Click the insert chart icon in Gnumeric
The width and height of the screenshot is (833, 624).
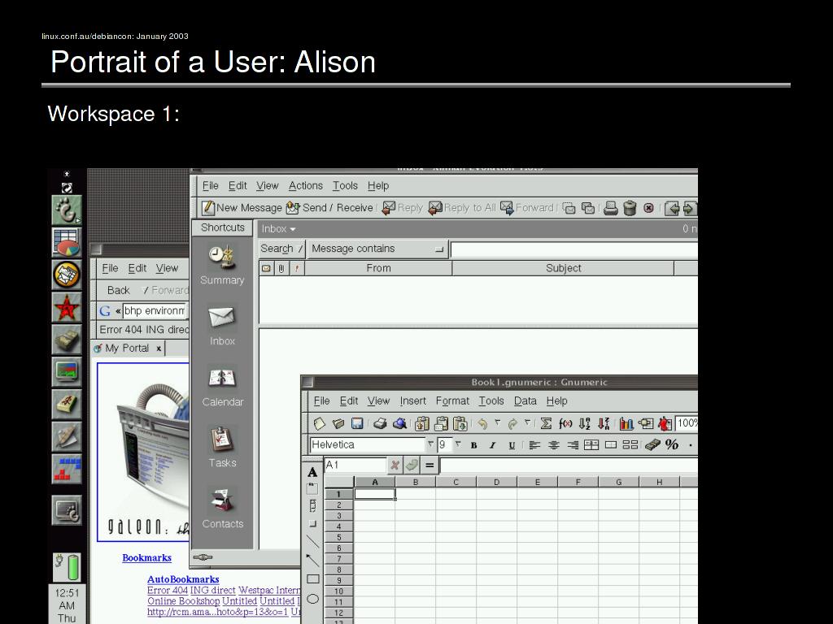tap(626, 423)
